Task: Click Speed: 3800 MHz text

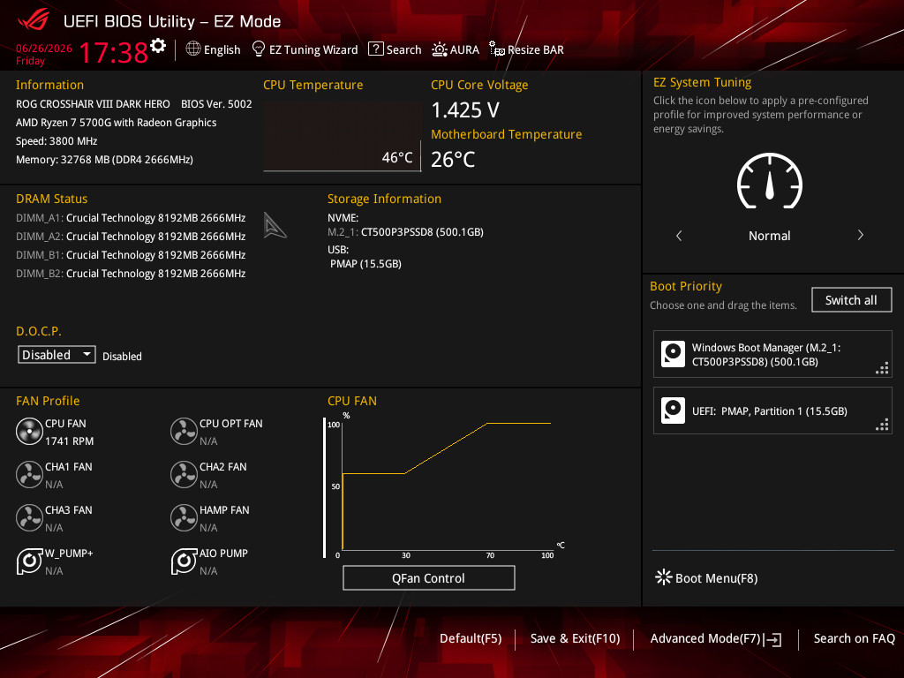Action: click(x=56, y=140)
